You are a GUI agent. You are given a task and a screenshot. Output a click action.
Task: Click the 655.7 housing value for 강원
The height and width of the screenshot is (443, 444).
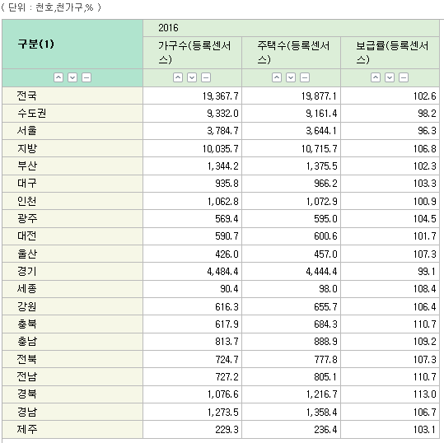pos(325,306)
